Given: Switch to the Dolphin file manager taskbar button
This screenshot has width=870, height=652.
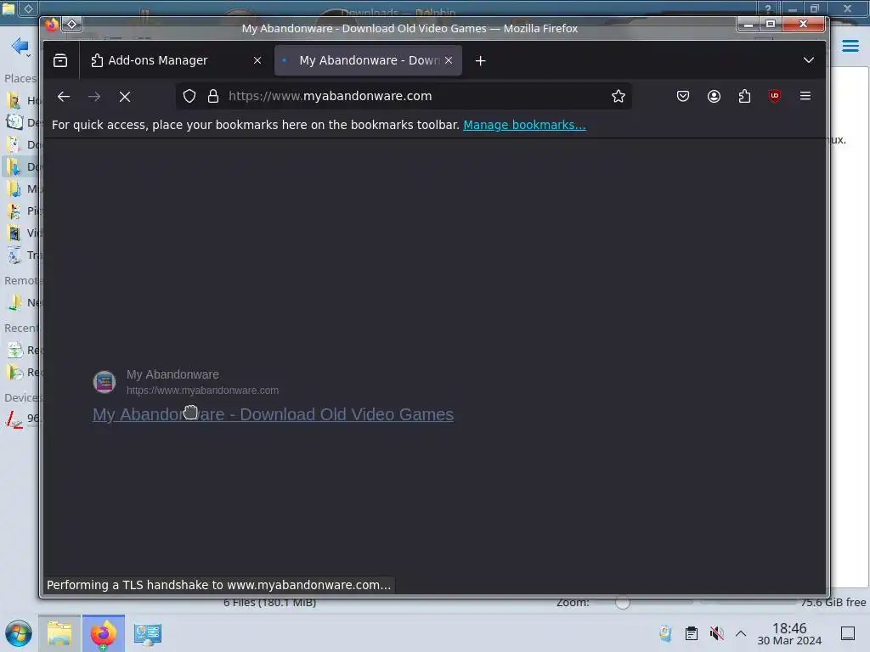Looking at the screenshot, I should pyautogui.click(x=59, y=633).
